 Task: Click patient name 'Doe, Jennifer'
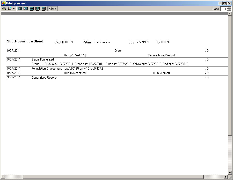(x=102, y=42)
